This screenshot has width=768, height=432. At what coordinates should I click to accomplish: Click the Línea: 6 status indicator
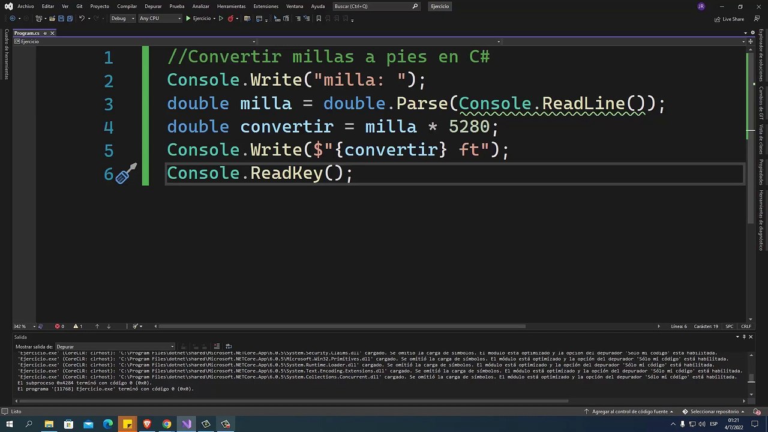pos(679,326)
